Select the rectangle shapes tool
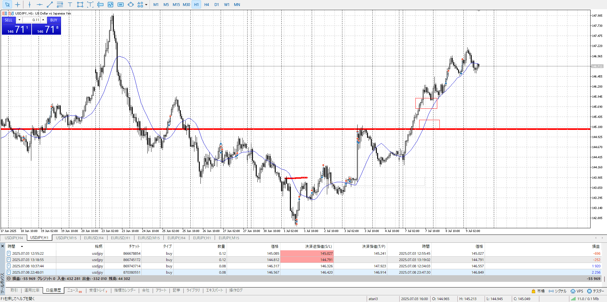The width and height of the screenshot is (607, 302). click(80, 4)
